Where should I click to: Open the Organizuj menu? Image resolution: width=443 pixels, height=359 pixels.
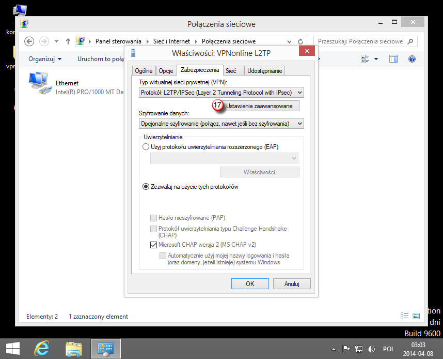tap(45, 59)
